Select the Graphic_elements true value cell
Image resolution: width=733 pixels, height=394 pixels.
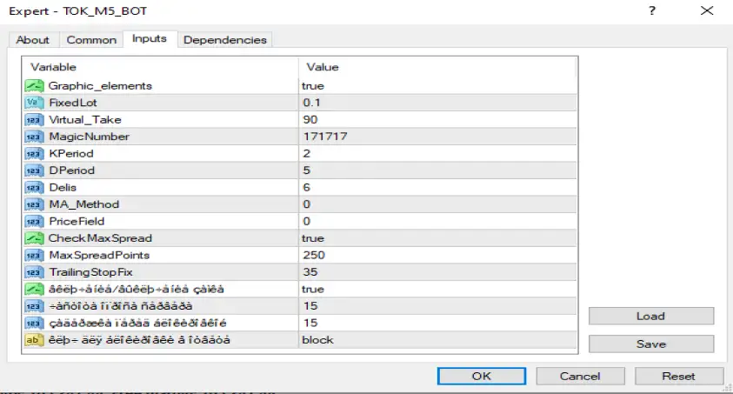(x=435, y=85)
